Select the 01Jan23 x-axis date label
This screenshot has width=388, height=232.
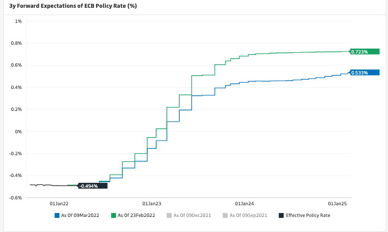point(152,203)
